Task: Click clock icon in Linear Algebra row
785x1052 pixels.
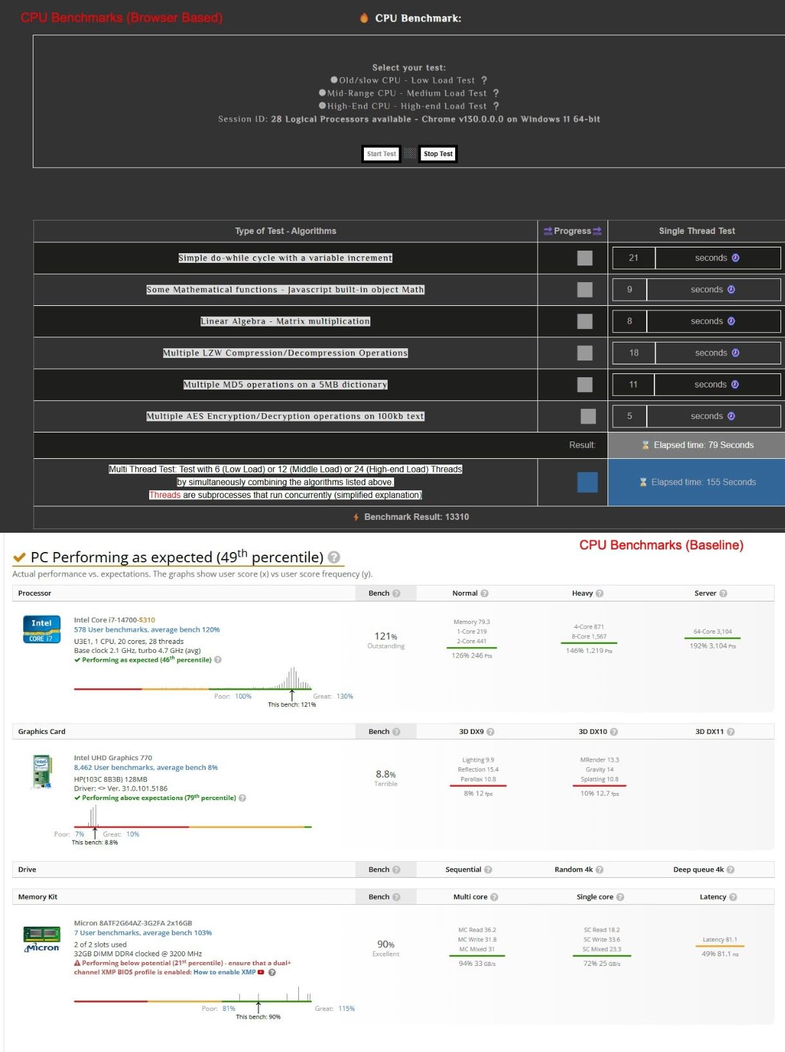Action: 731,321
